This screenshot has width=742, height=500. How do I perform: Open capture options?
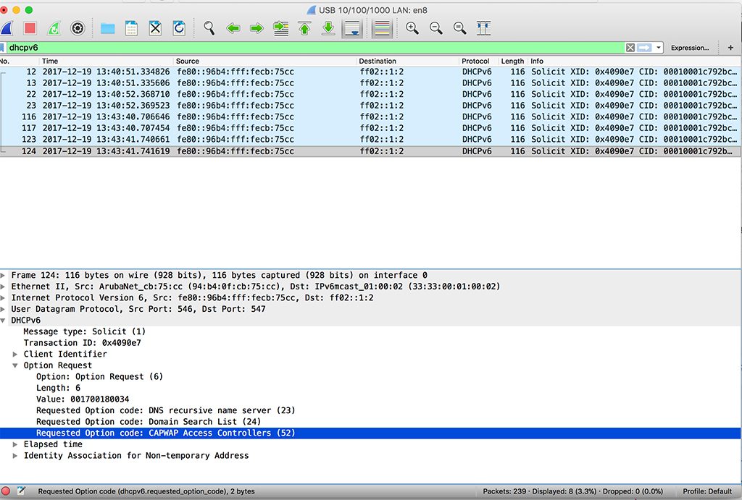click(x=77, y=28)
